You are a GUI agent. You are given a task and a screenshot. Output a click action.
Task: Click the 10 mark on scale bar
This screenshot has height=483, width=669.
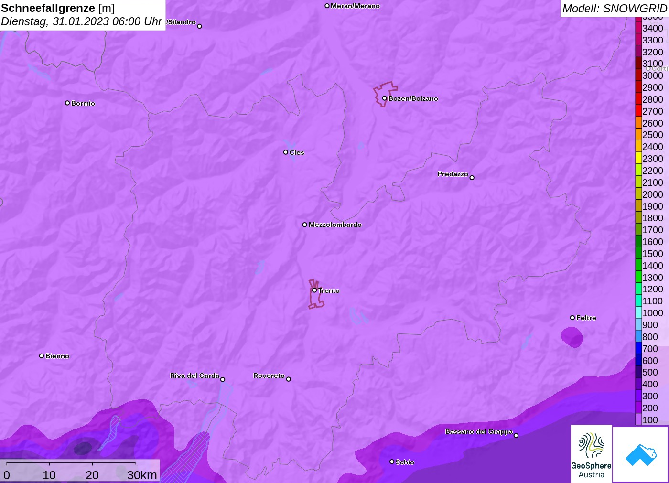[x=49, y=475]
